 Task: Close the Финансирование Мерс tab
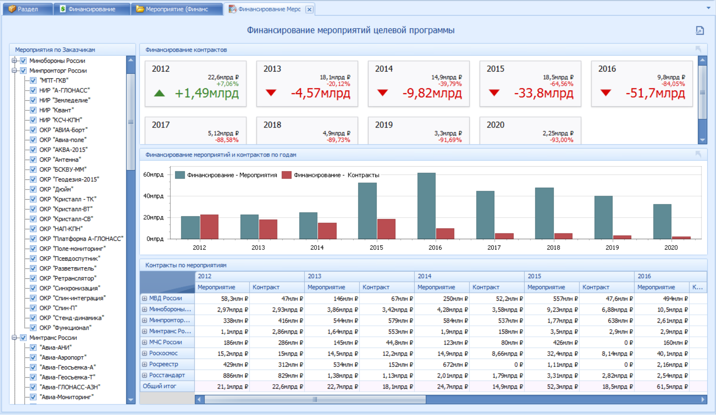(310, 9)
